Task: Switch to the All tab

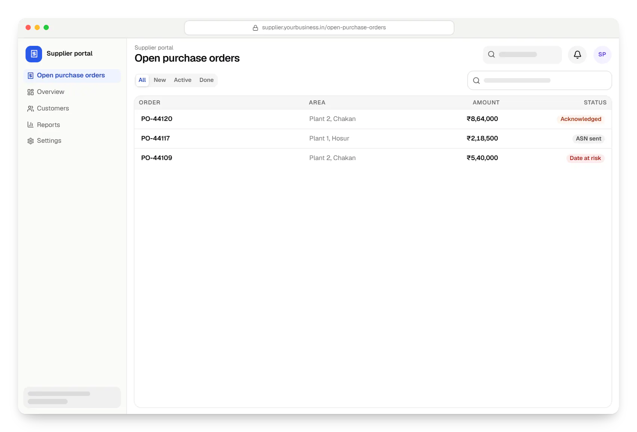Action: [142, 80]
